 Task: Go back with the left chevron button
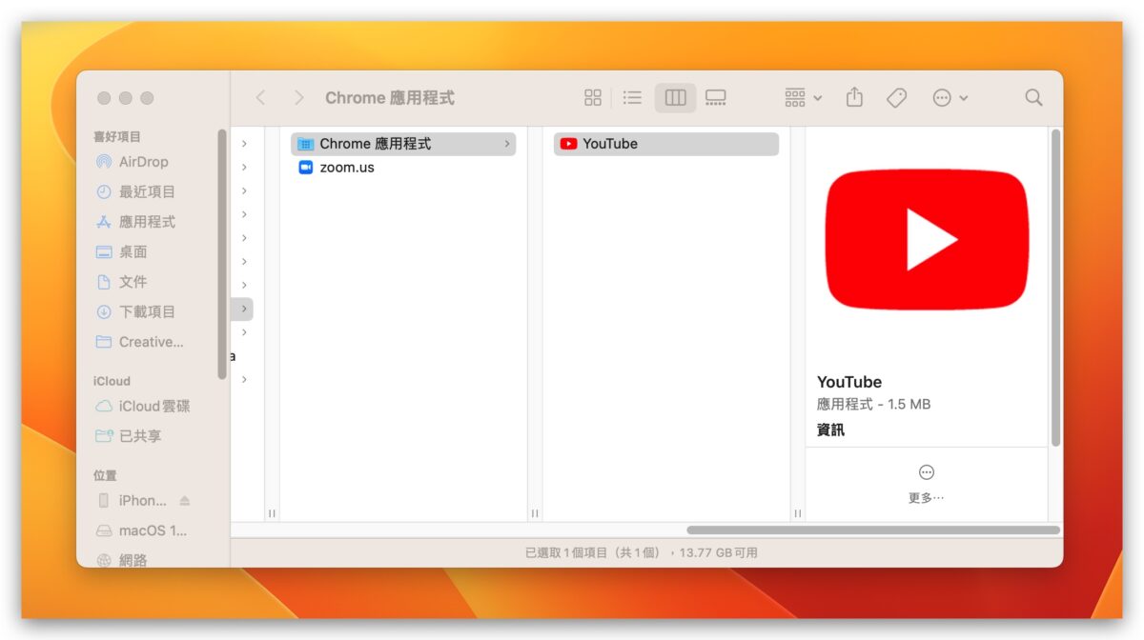(260, 98)
